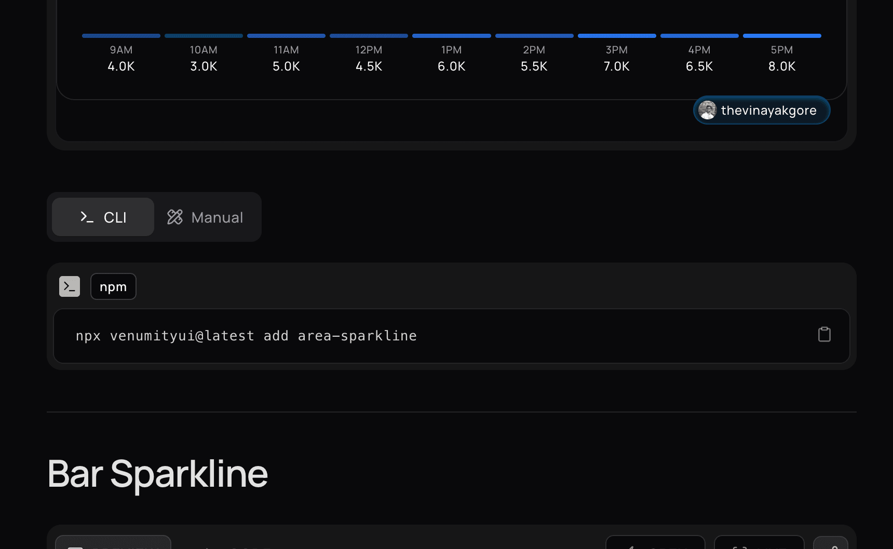Viewport: 893px width, 549px height.
Task: Click the 6.0K value
Action: (452, 66)
